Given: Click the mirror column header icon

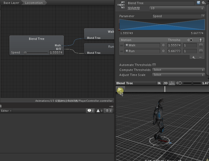Looking at the screenshot, I should click(x=201, y=40).
